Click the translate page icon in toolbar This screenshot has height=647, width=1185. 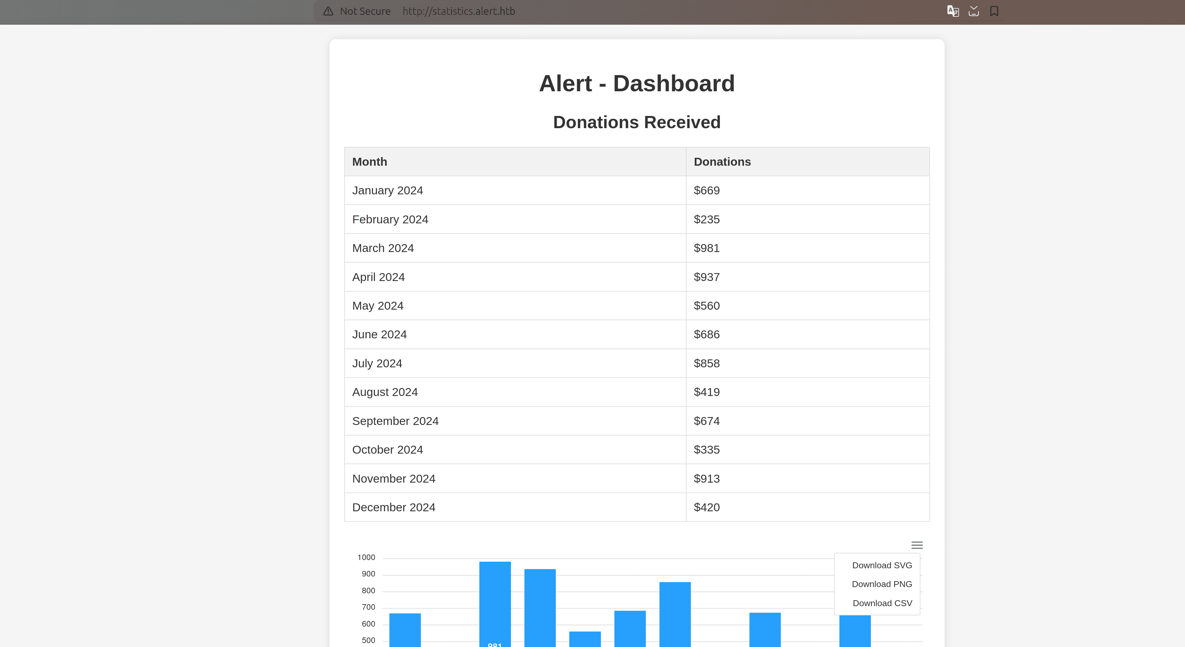953,11
